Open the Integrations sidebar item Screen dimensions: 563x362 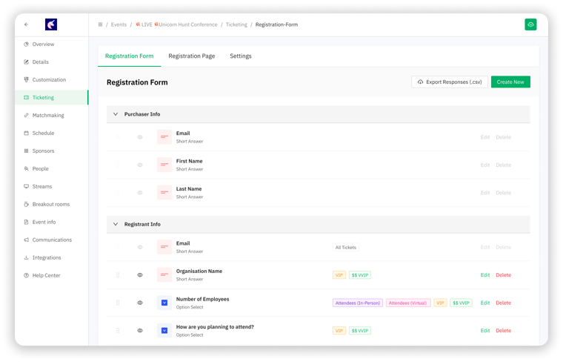(46, 257)
